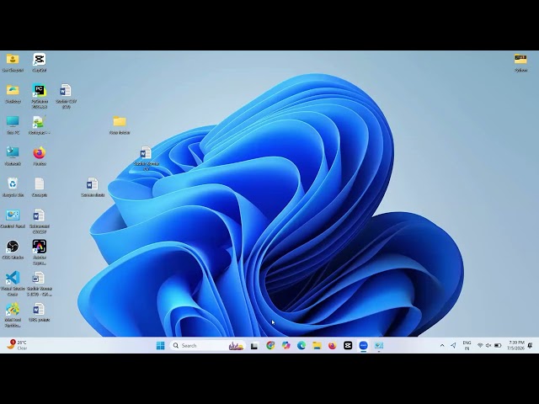The width and height of the screenshot is (539, 404).
Task: Launch Firefox from the taskbar
Action: click(x=333, y=346)
